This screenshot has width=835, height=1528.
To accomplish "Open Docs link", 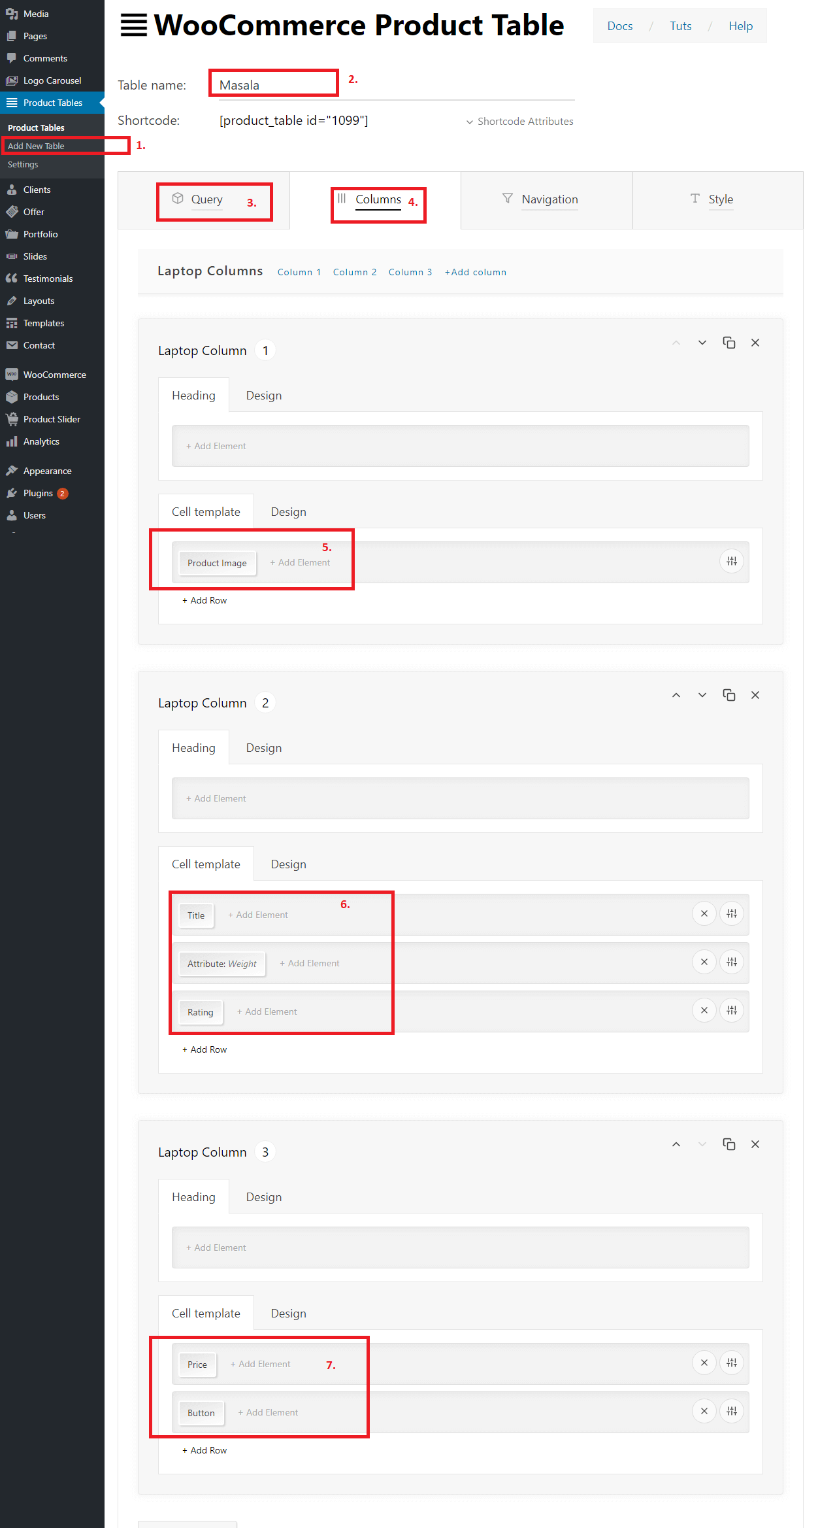I will [620, 26].
